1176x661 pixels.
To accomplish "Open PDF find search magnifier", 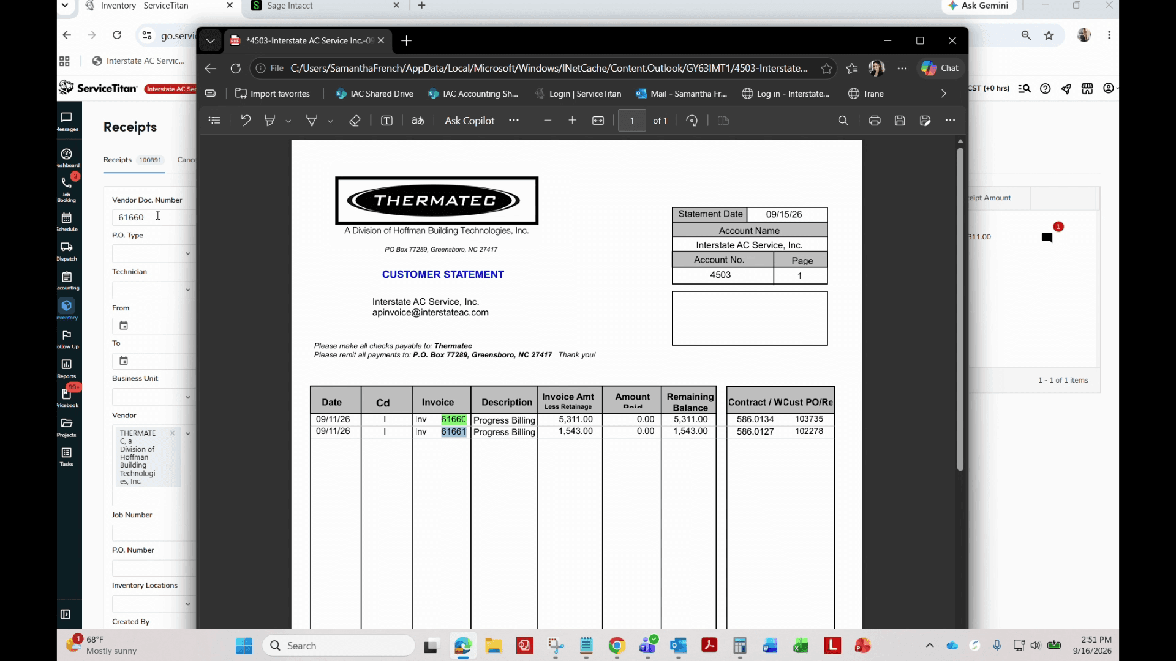I will 843,121.
